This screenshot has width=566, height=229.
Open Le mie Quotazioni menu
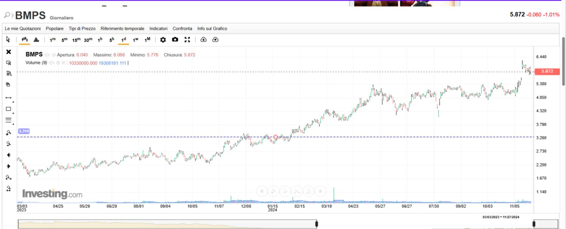(23, 28)
